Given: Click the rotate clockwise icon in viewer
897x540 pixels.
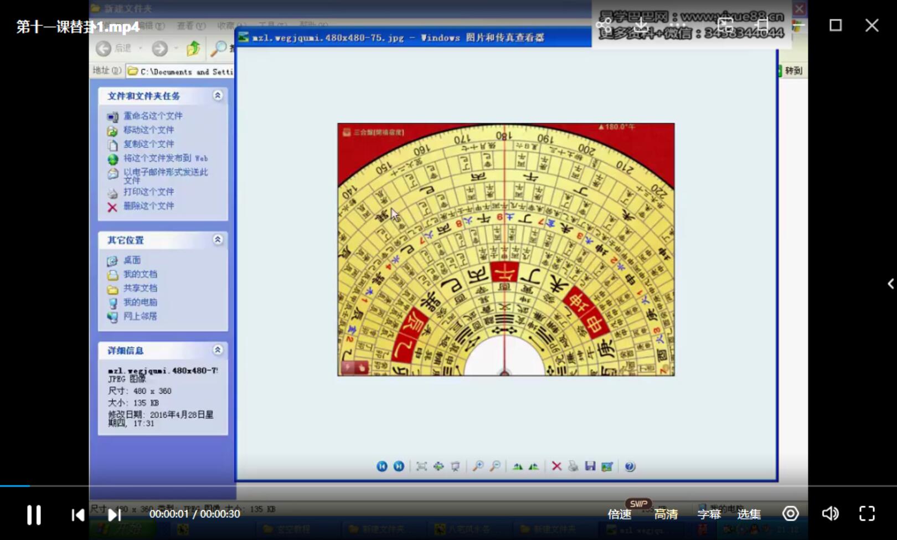Looking at the screenshot, I should click(517, 466).
